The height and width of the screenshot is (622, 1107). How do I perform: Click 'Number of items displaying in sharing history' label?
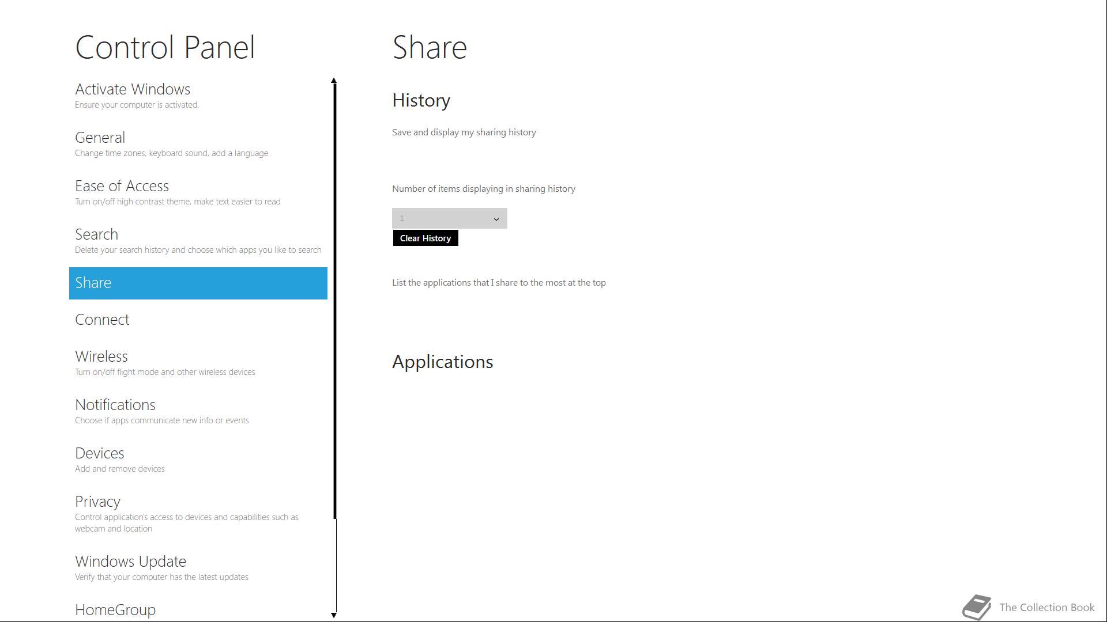(484, 189)
